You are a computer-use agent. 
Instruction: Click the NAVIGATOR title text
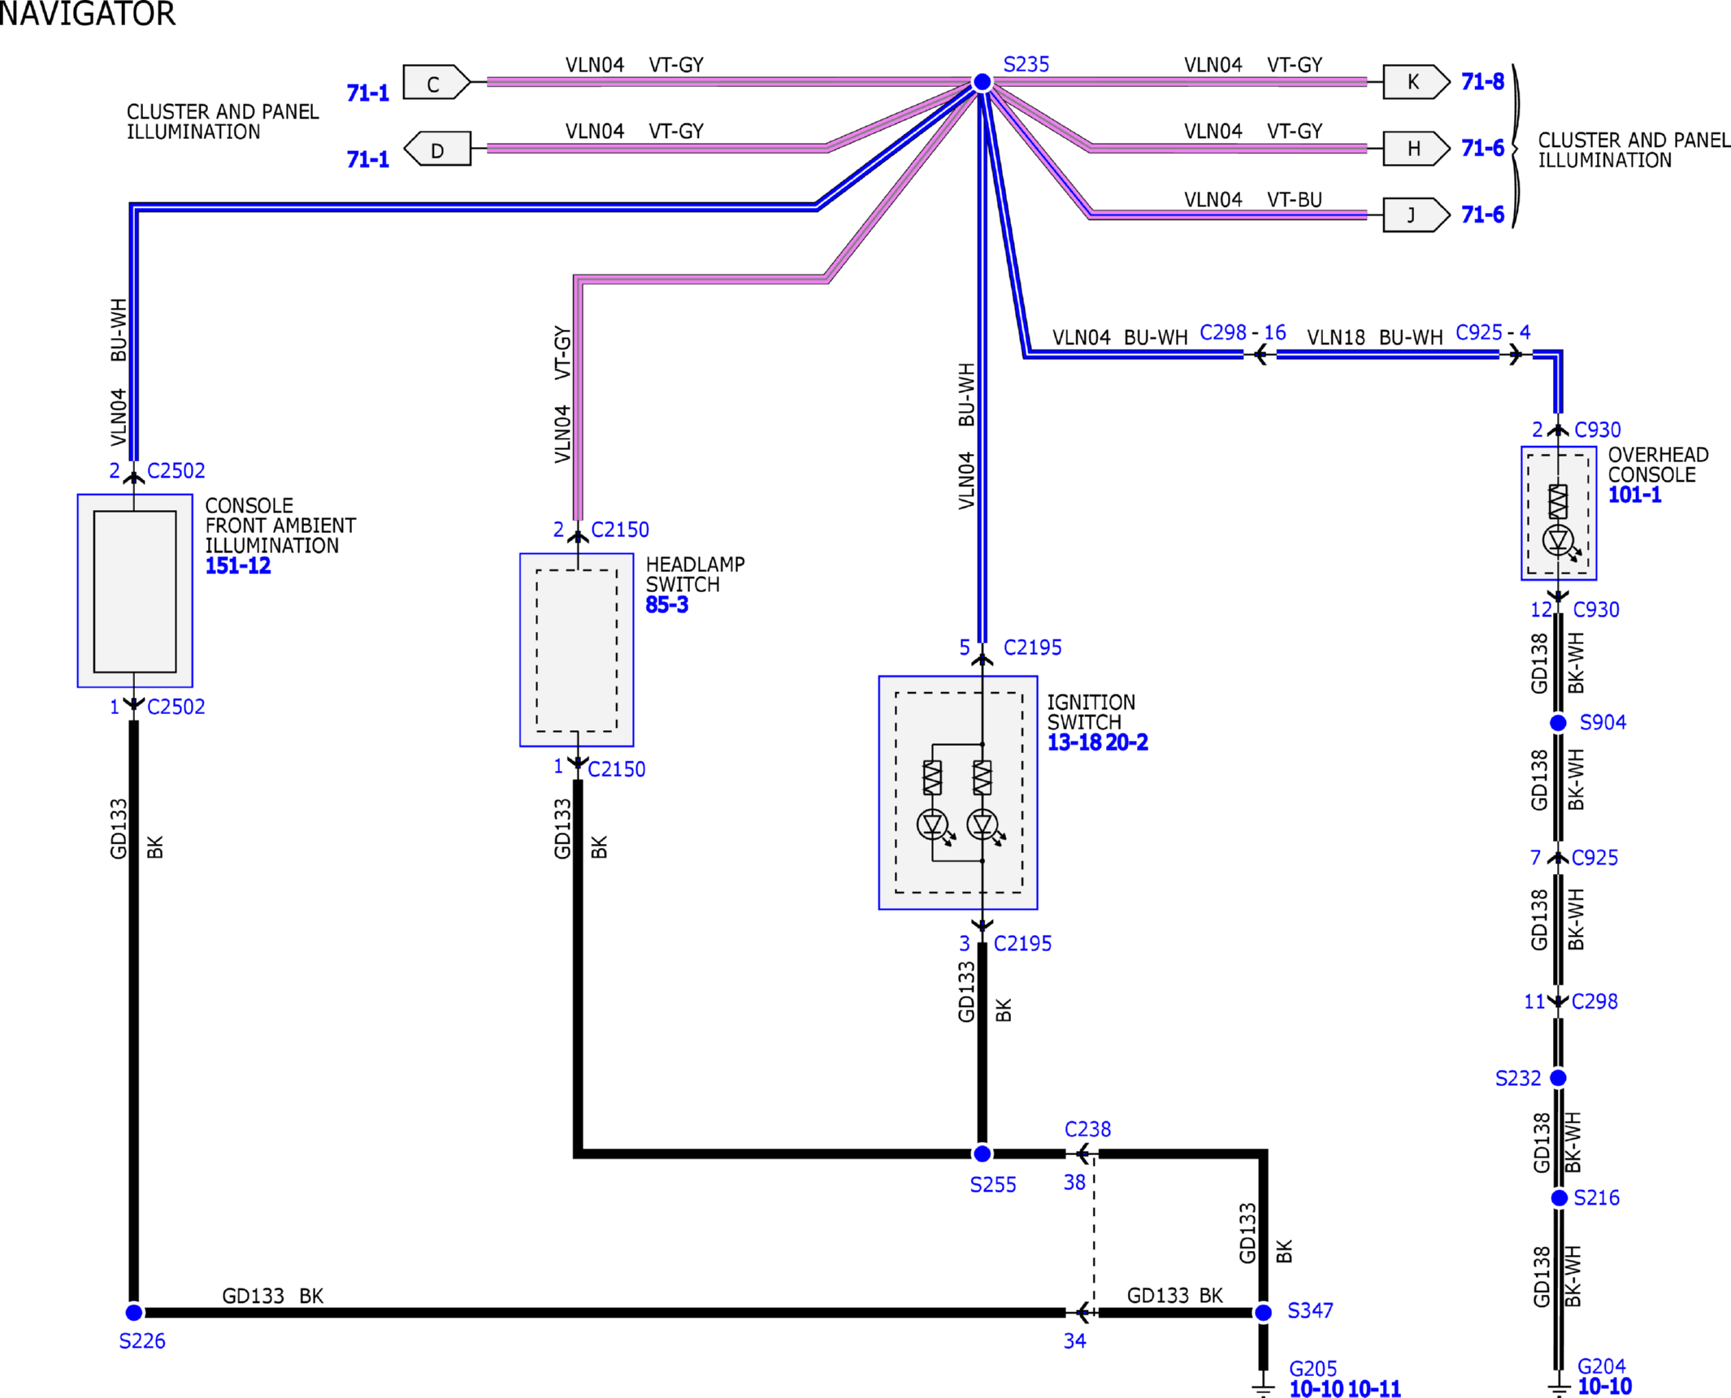87,15
